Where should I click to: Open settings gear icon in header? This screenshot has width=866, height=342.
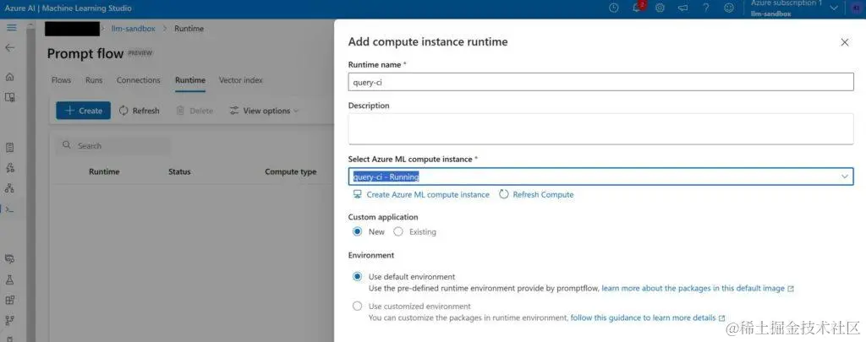tap(660, 8)
